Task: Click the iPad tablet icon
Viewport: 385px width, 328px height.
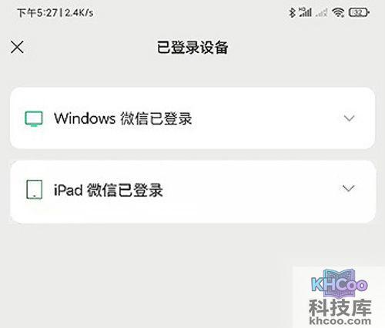Action: coord(34,190)
